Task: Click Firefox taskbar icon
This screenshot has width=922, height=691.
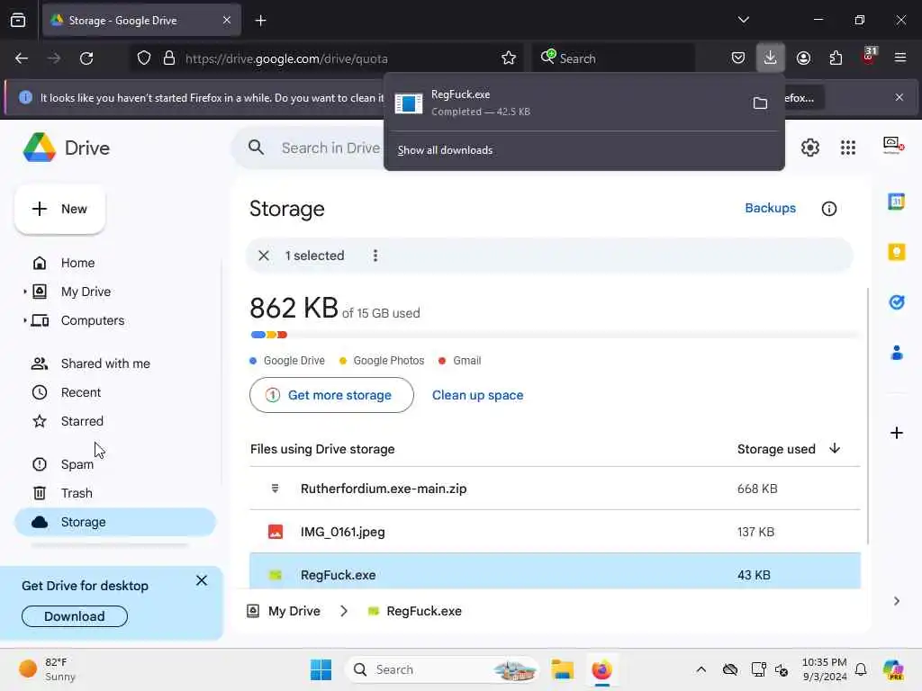Action: pyautogui.click(x=601, y=669)
